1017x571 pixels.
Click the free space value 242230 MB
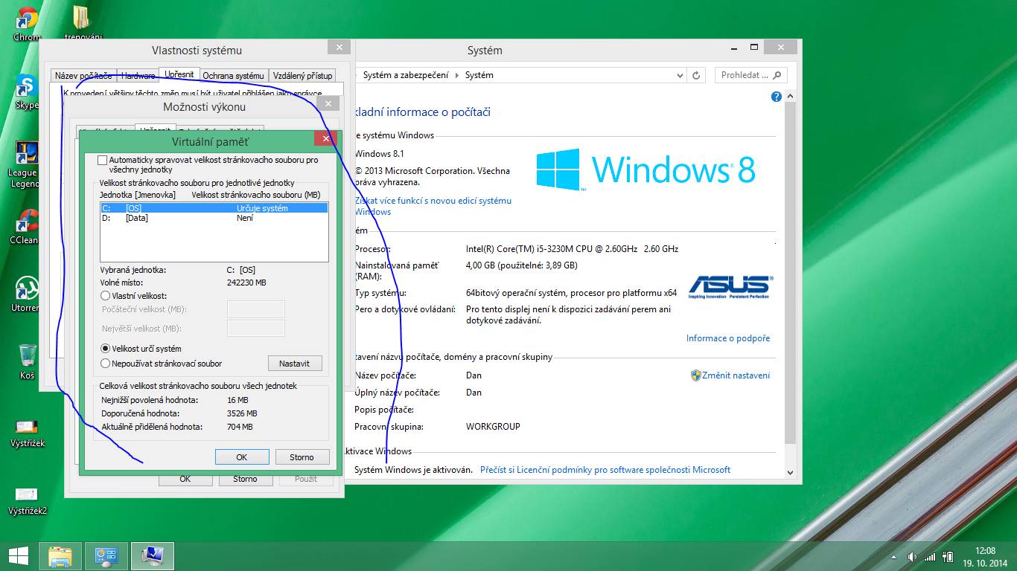pyautogui.click(x=246, y=283)
